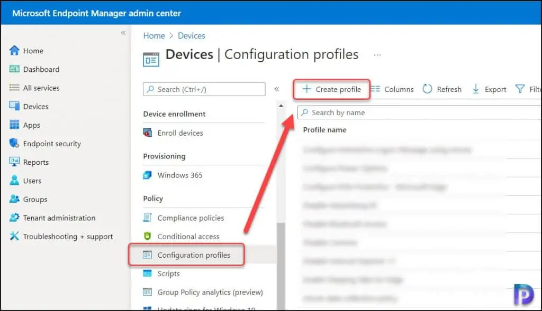This screenshot has height=311, width=542.
Task: Select Compliance policies entry
Action: point(191,218)
